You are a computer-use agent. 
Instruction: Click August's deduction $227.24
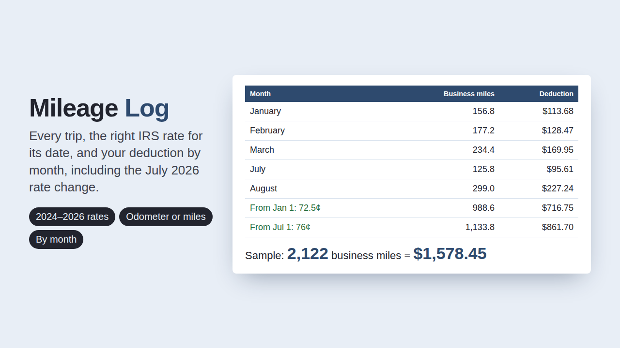pyautogui.click(x=558, y=188)
